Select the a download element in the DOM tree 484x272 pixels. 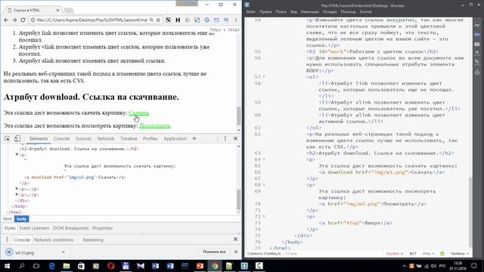point(75,178)
